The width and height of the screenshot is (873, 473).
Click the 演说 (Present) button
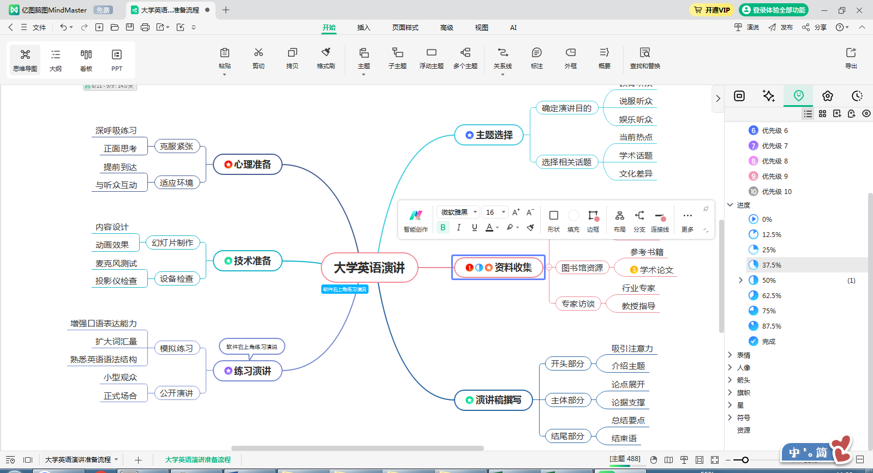tap(747, 27)
